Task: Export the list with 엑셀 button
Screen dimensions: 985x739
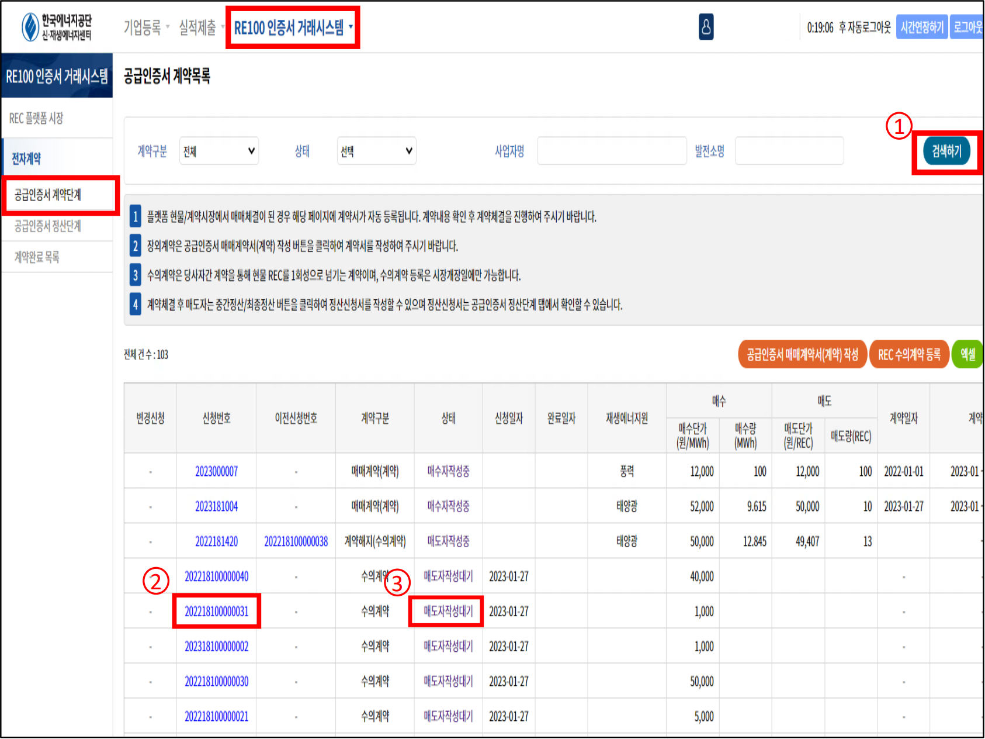Action: pos(967,354)
